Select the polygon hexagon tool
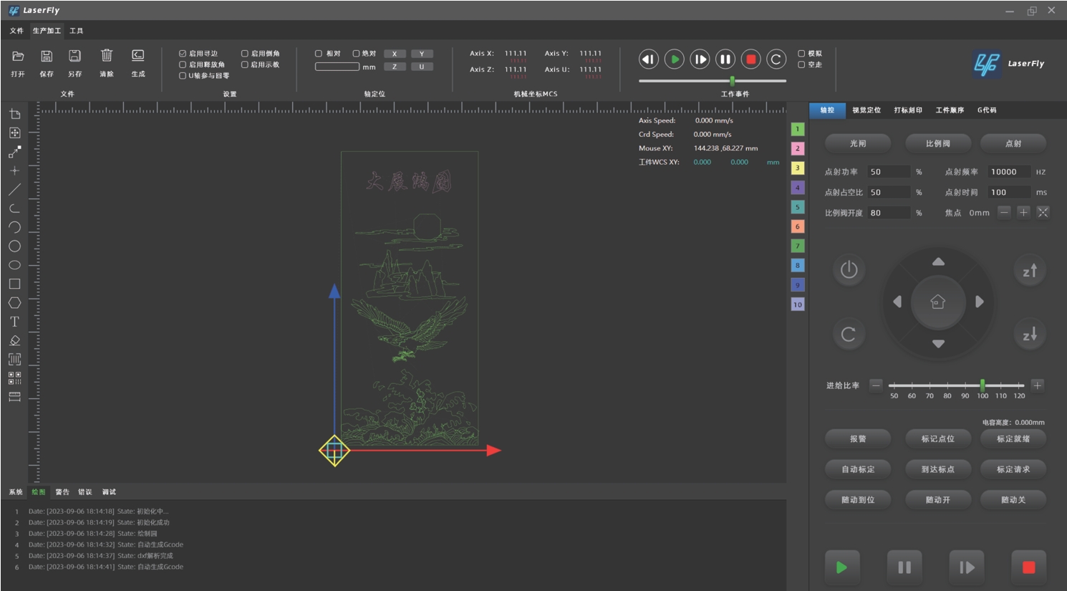The height and width of the screenshot is (591, 1067). pyautogui.click(x=14, y=303)
